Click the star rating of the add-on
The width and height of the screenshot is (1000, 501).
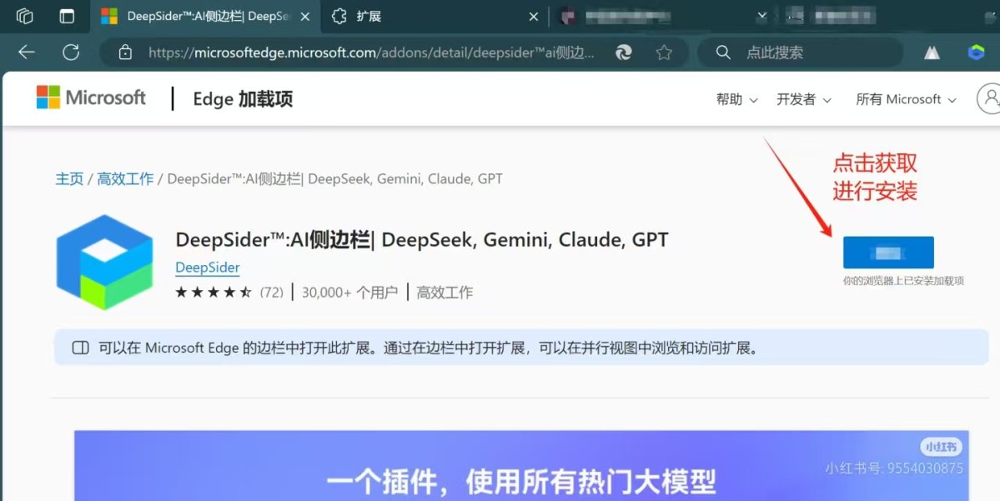pyautogui.click(x=214, y=292)
